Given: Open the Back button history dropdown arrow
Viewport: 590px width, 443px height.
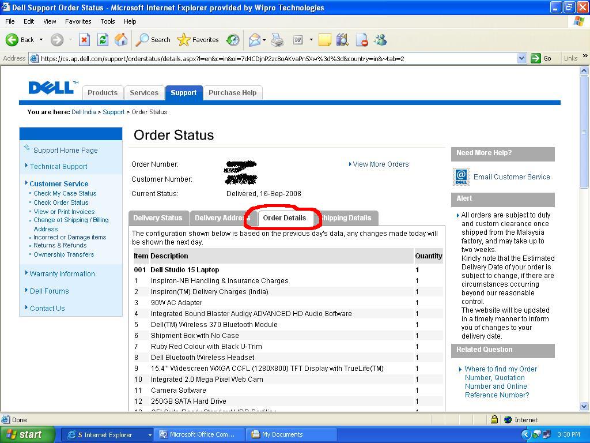Looking at the screenshot, I should [41, 40].
